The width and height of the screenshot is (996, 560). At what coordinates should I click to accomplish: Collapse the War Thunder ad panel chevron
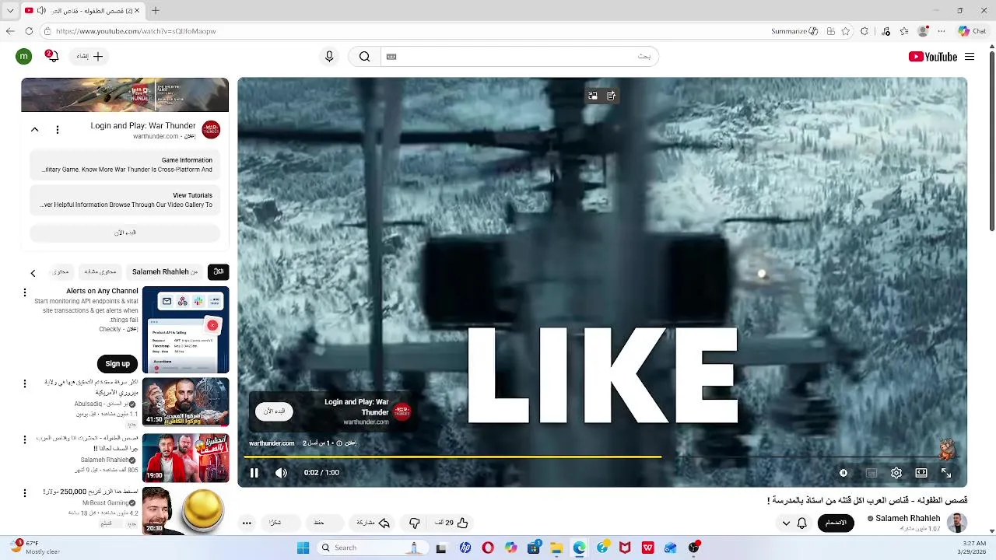pos(34,130)
